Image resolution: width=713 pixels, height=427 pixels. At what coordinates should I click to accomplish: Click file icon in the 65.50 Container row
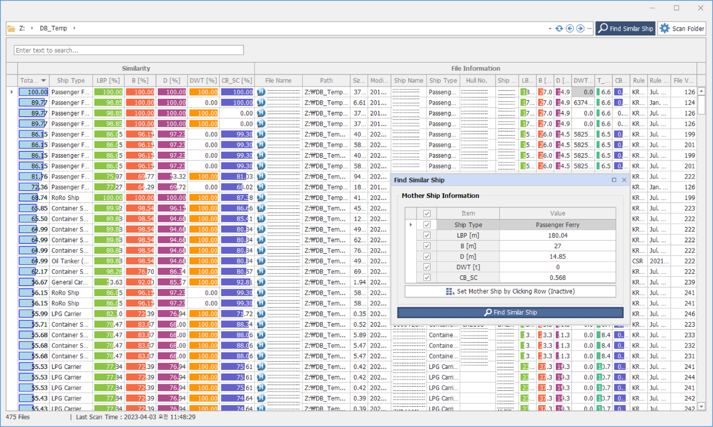(x=261, y=219)
